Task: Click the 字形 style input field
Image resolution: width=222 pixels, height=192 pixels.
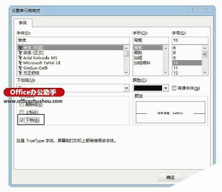Action: pos(151,41)
